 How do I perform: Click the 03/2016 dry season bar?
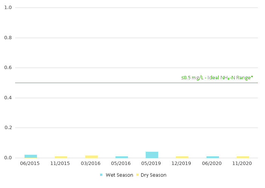click(91, 157)
